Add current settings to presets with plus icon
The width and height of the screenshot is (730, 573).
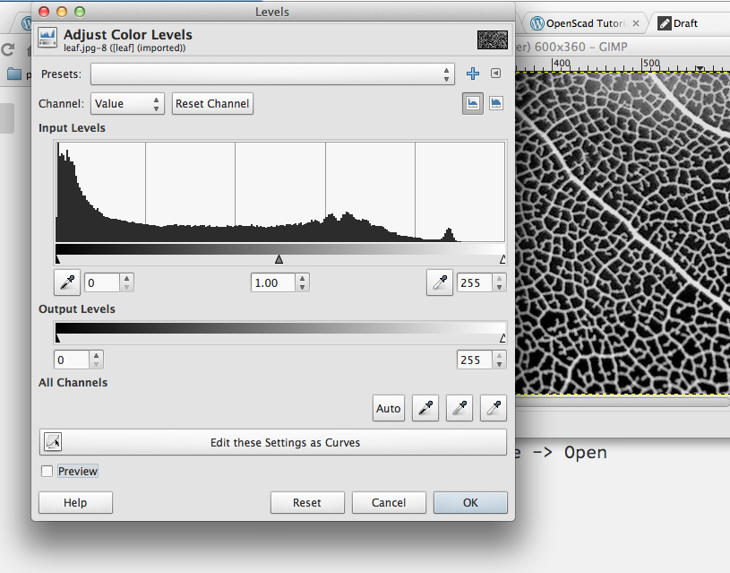click(x=473, y=74)
